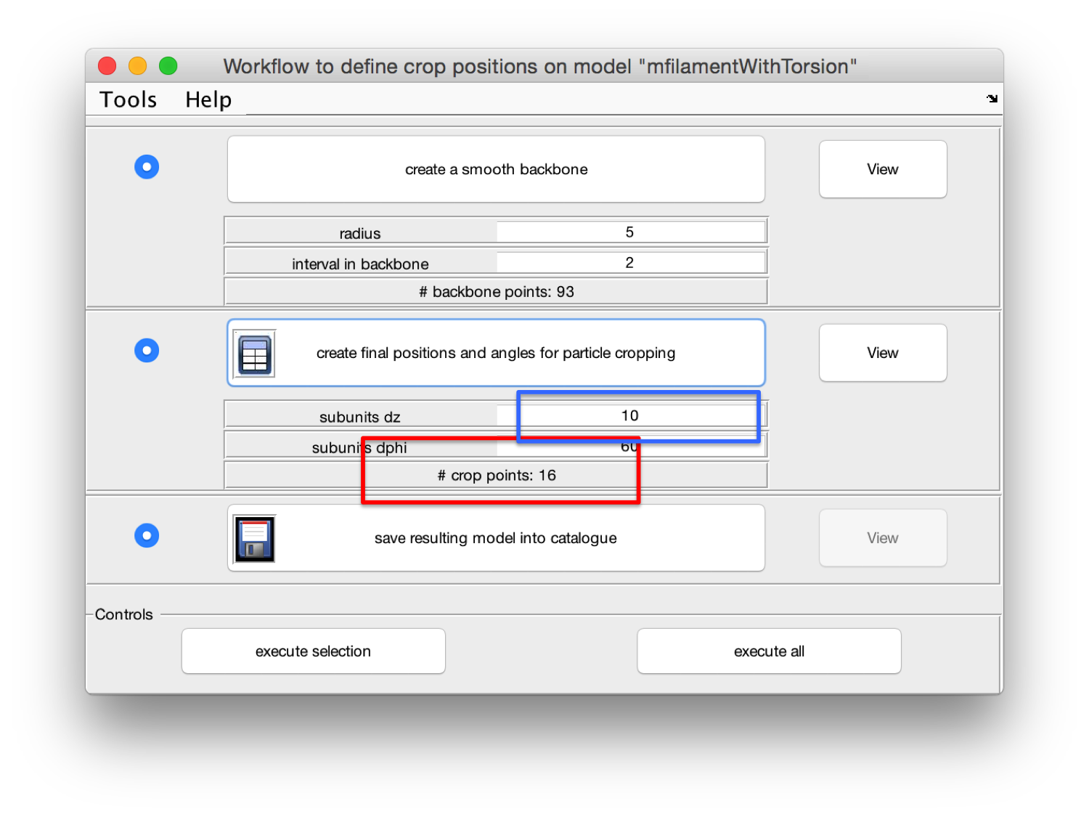
Task: Select the save model step radio button
Action: click(147, 536)
